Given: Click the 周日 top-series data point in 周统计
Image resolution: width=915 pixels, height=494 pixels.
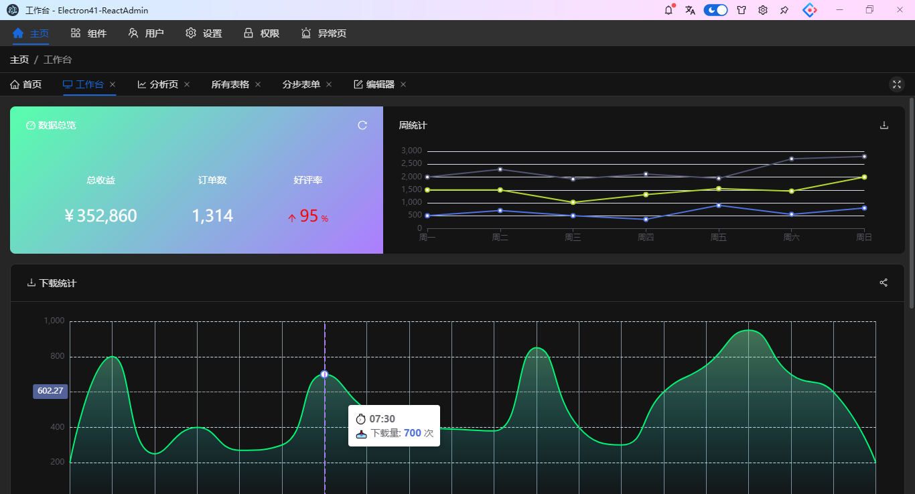Looking at the screenshot, I should pos(864,156).
